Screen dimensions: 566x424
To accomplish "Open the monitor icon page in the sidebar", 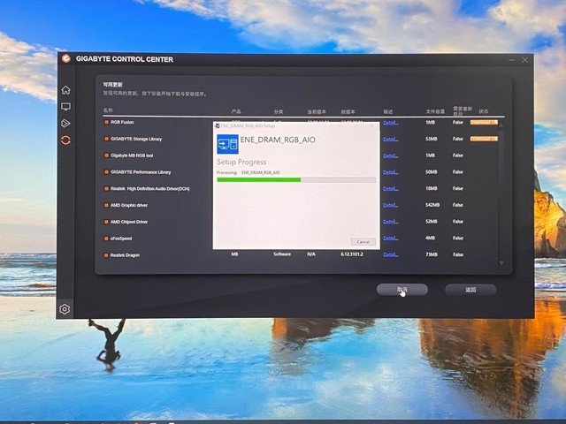I will coord(65,107).
